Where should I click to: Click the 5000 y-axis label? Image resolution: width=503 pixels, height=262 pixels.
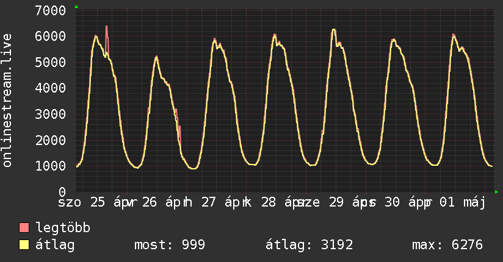pyautogui.click(x=51, y=62)
